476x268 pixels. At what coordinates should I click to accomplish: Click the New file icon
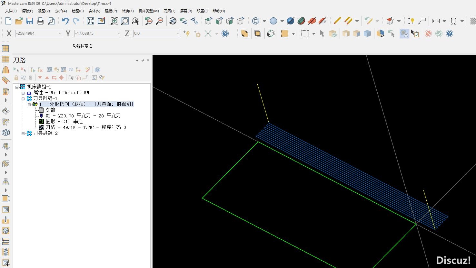point(8,21)
